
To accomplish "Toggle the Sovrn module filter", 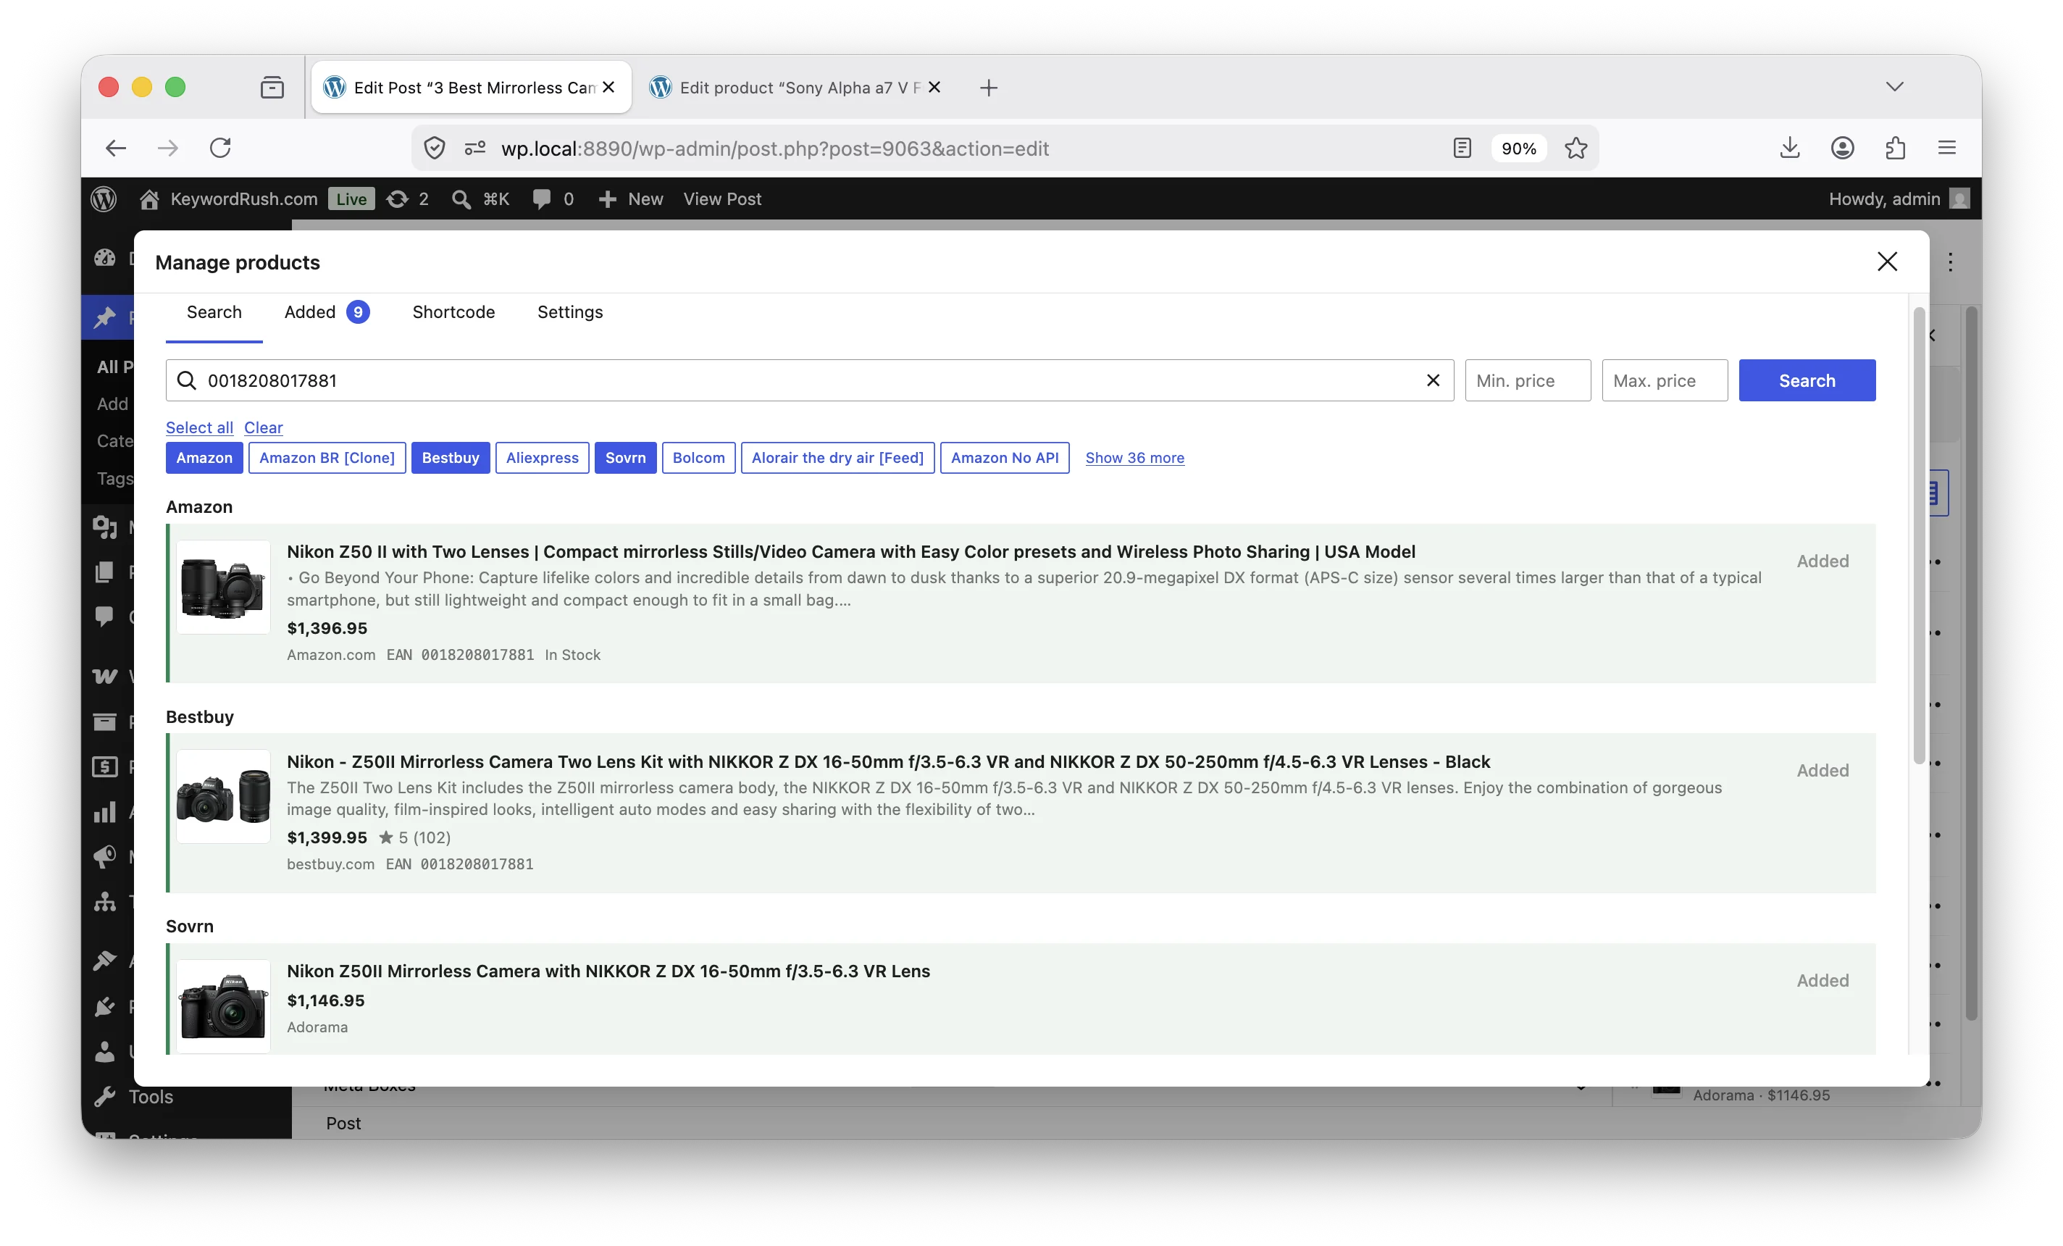I will 625,457.
